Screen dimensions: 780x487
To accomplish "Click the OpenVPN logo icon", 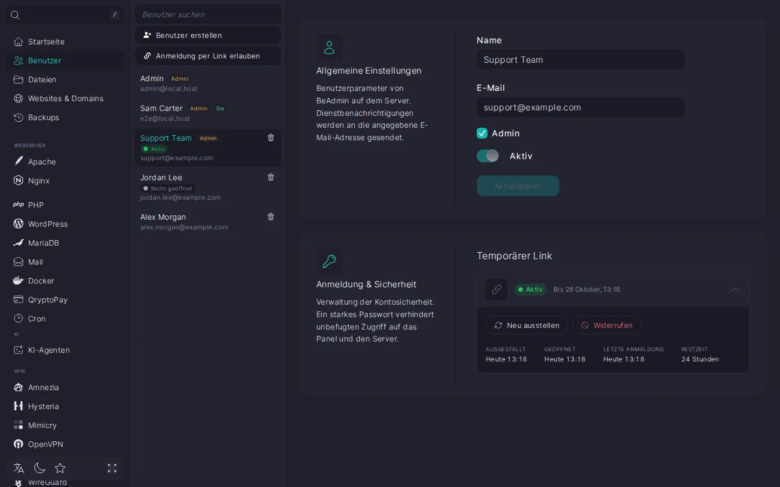I will (18, 444).
